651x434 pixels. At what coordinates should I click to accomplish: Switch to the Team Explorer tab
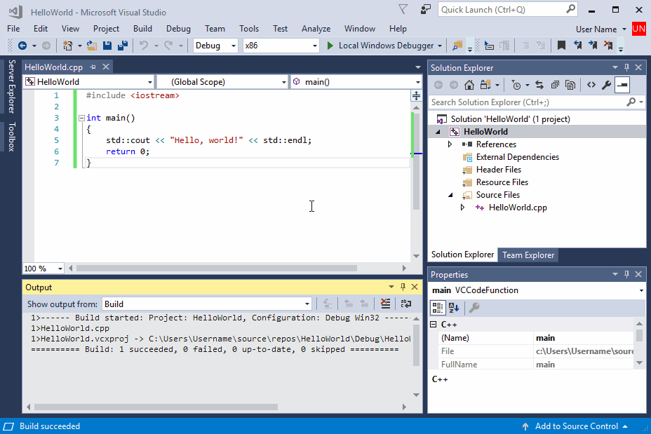point(528,255)
